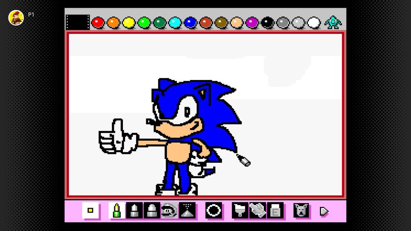
Task: Select the green pencil drawing tool
Action: tap(117, 210)
